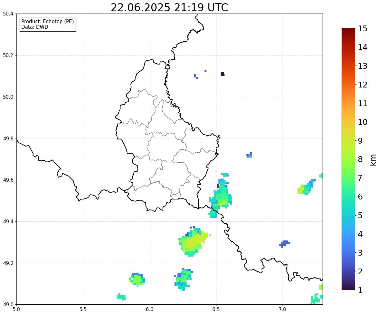Viewport: 380px width, 315px height.
Task: Click the colorbar label "1"
Action: tap(360, 290)
